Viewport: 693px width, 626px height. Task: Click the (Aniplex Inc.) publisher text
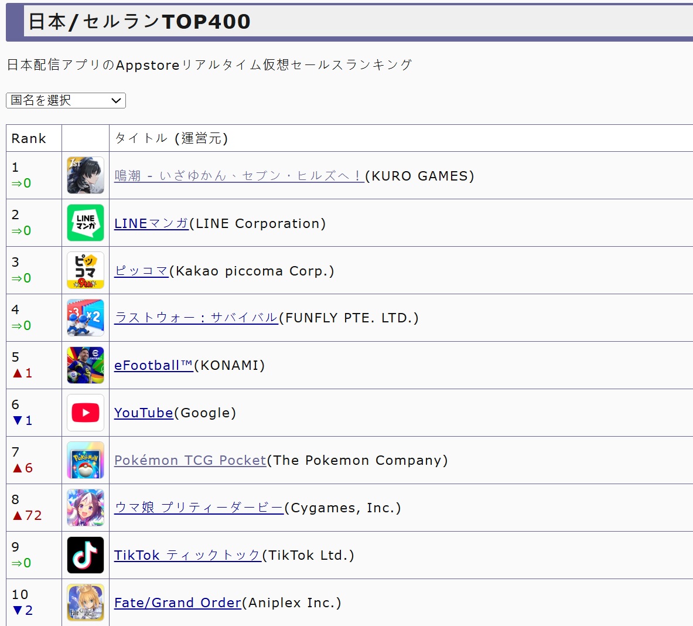click(292, 603)
